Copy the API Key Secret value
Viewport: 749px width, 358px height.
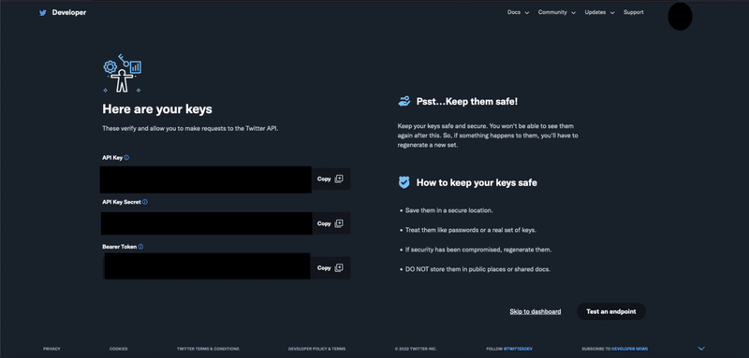coord(330,223)
